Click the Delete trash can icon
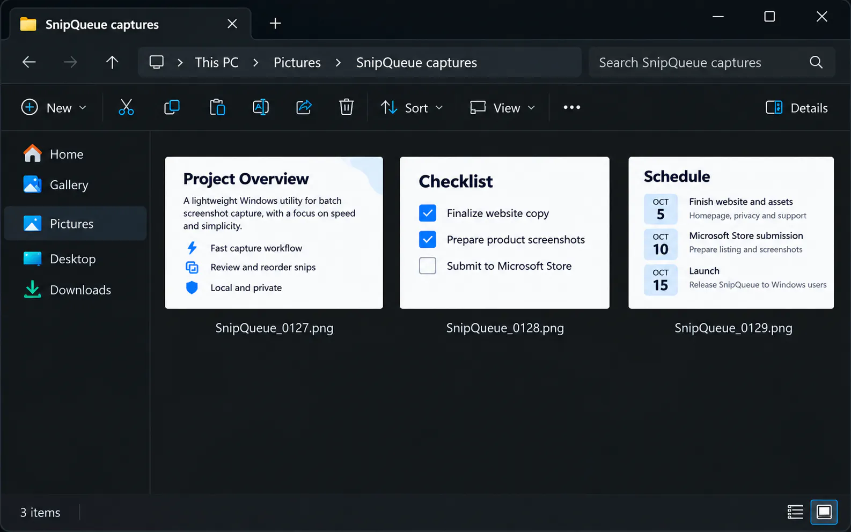This screenshot has width=851, height=532. [347, 107]
